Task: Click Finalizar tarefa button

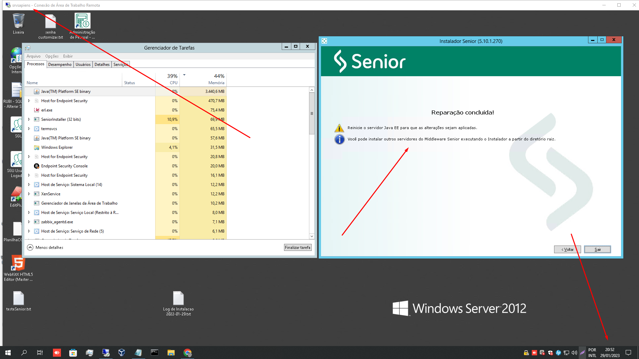Action: coord(298,248)
